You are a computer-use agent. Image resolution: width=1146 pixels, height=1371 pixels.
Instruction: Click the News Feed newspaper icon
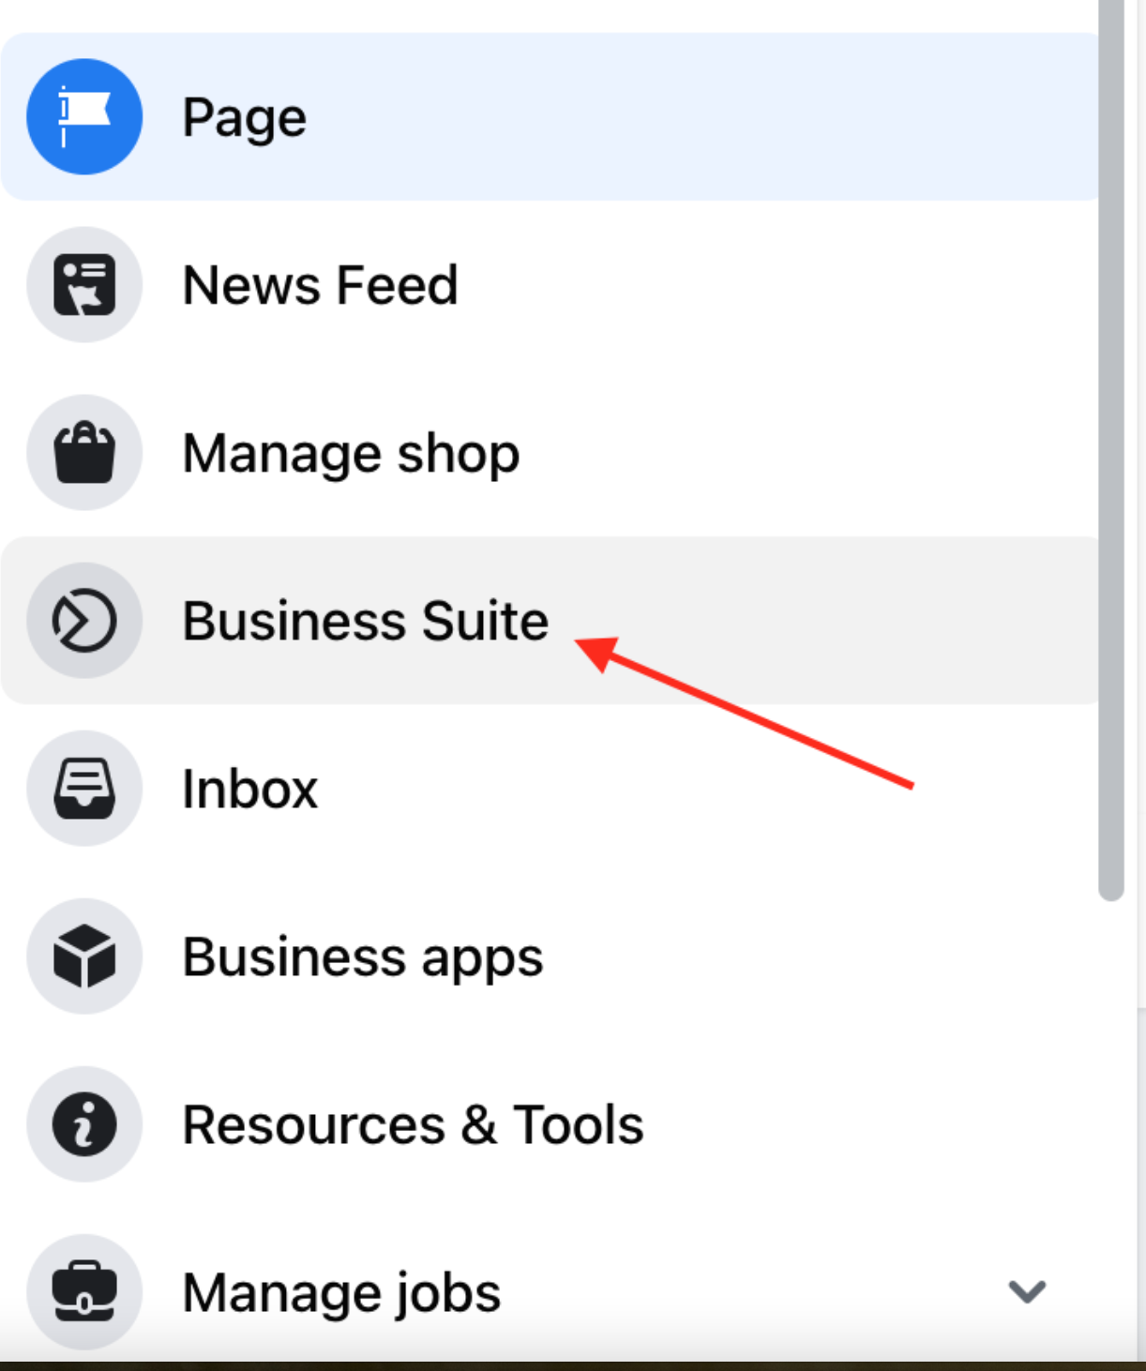83,284
